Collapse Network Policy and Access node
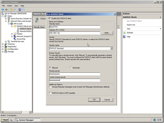 point(6,21)
